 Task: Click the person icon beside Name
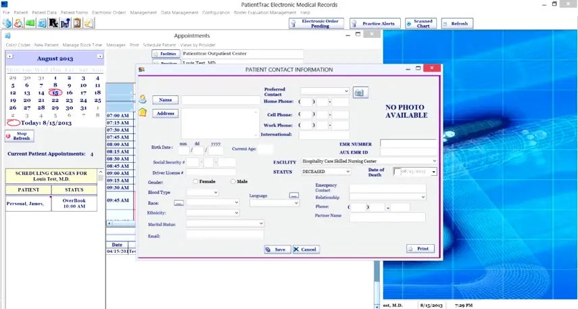[143, 99]
